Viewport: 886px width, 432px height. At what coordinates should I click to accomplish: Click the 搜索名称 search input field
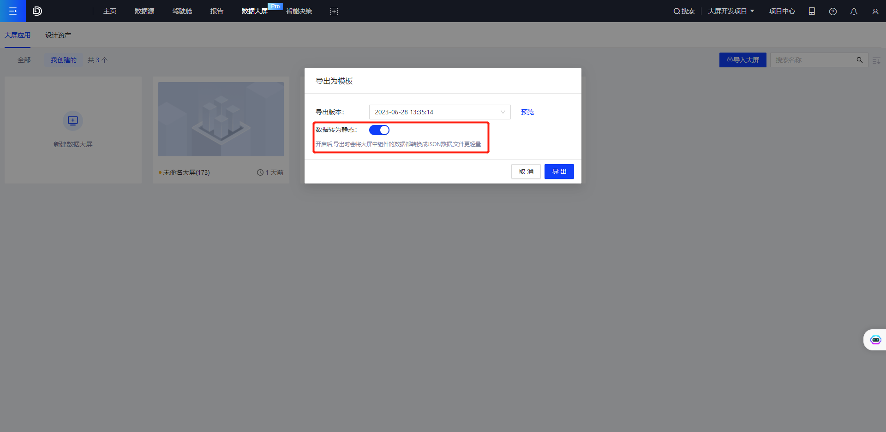[812, 60]
